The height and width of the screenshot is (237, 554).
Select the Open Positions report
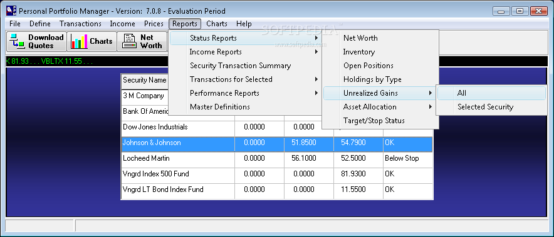[x=380, y=66]
